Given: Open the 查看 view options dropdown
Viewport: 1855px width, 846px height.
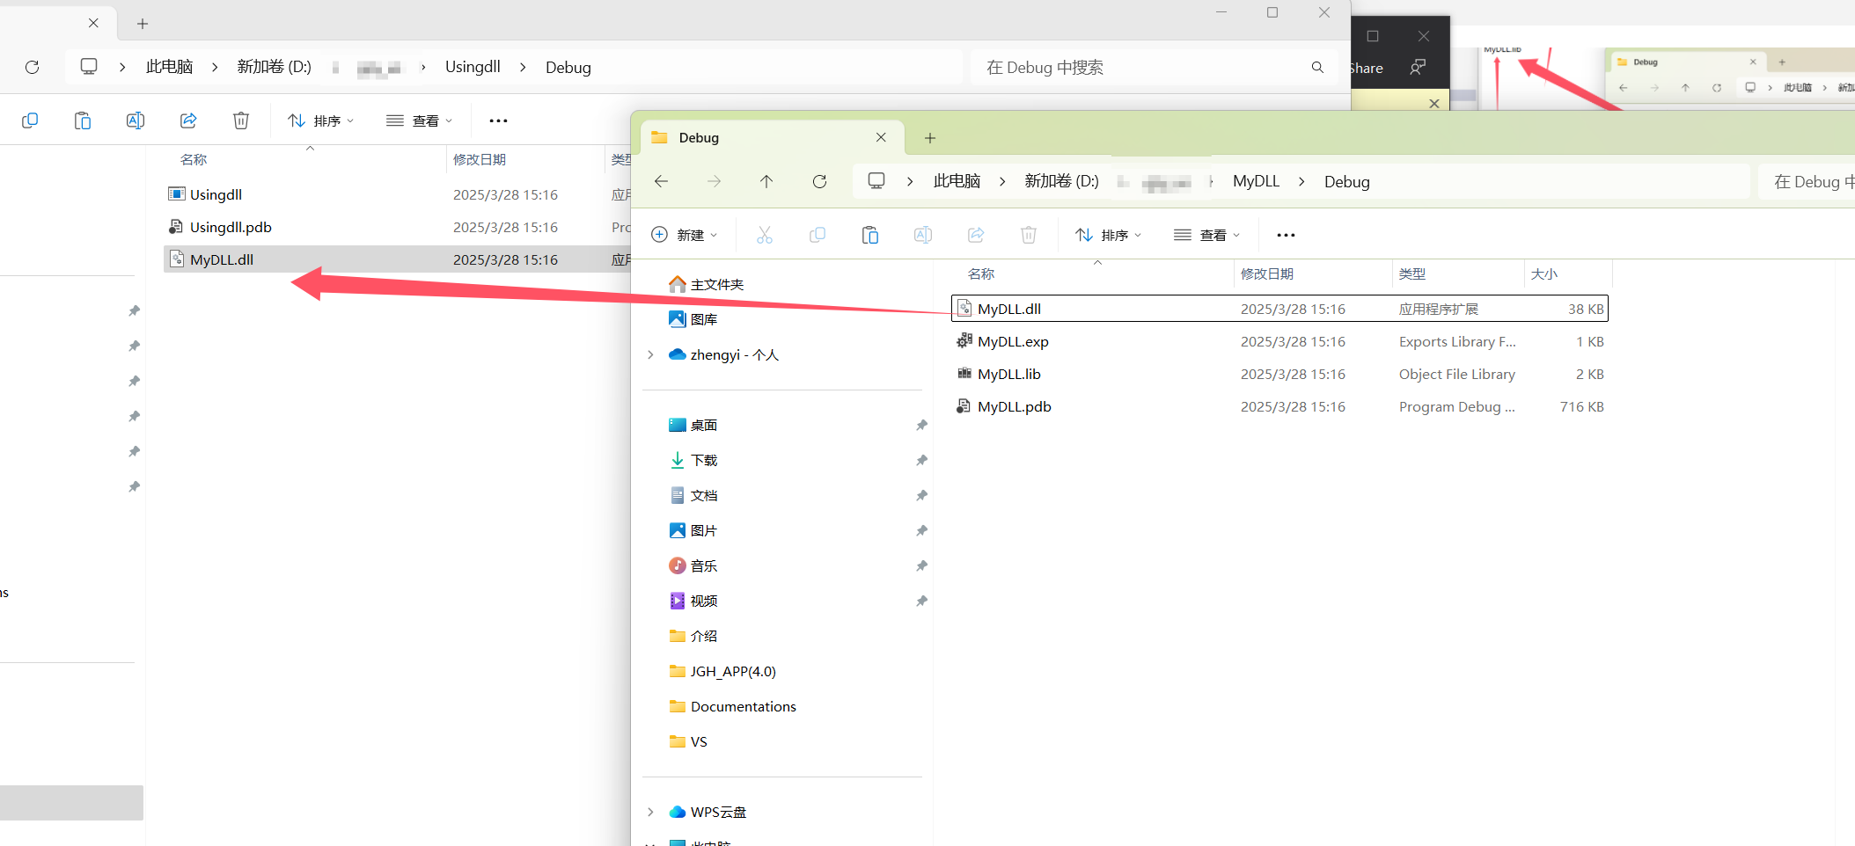Looking at the screenshot, I should click(1206, 235).
